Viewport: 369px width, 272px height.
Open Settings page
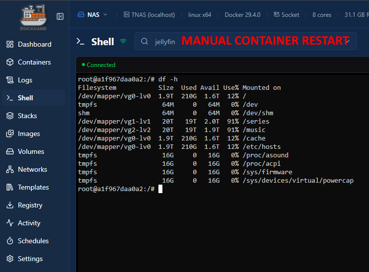[x=34, y=259]
